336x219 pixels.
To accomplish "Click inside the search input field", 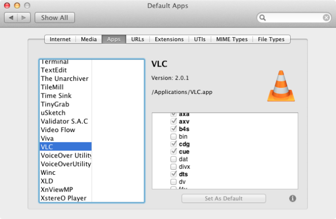I will tap(294, 18).
